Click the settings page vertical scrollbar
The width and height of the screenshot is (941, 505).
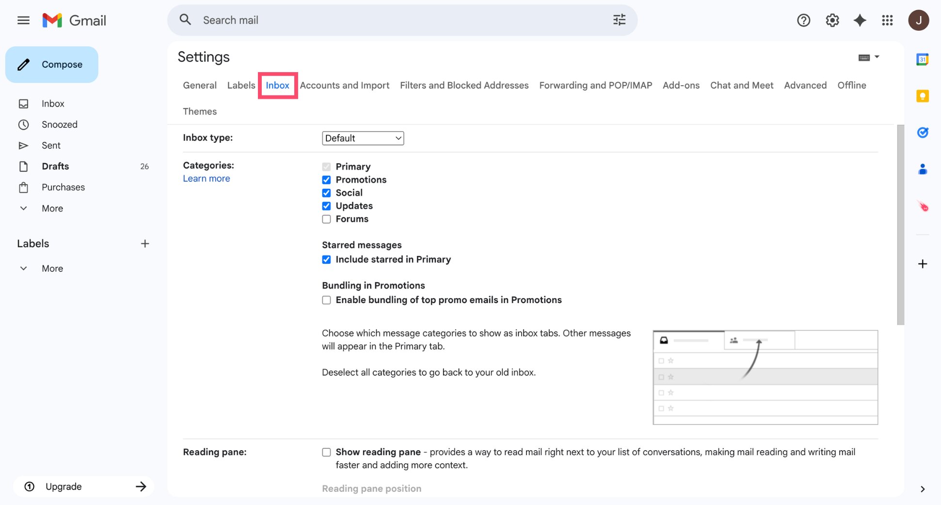pyautogui.click(x=900, y=225)
